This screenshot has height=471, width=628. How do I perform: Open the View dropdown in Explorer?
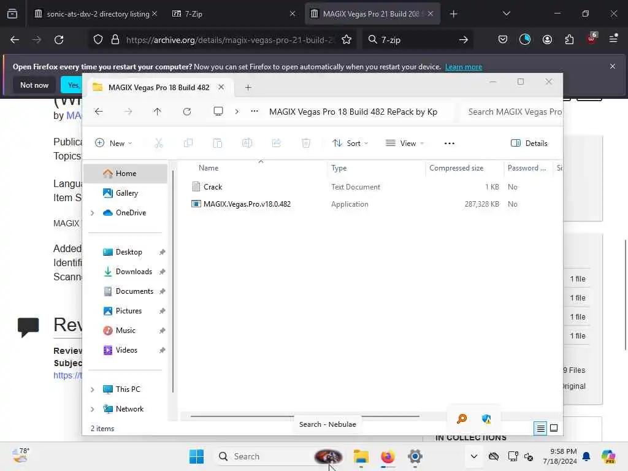coord(405,143)
